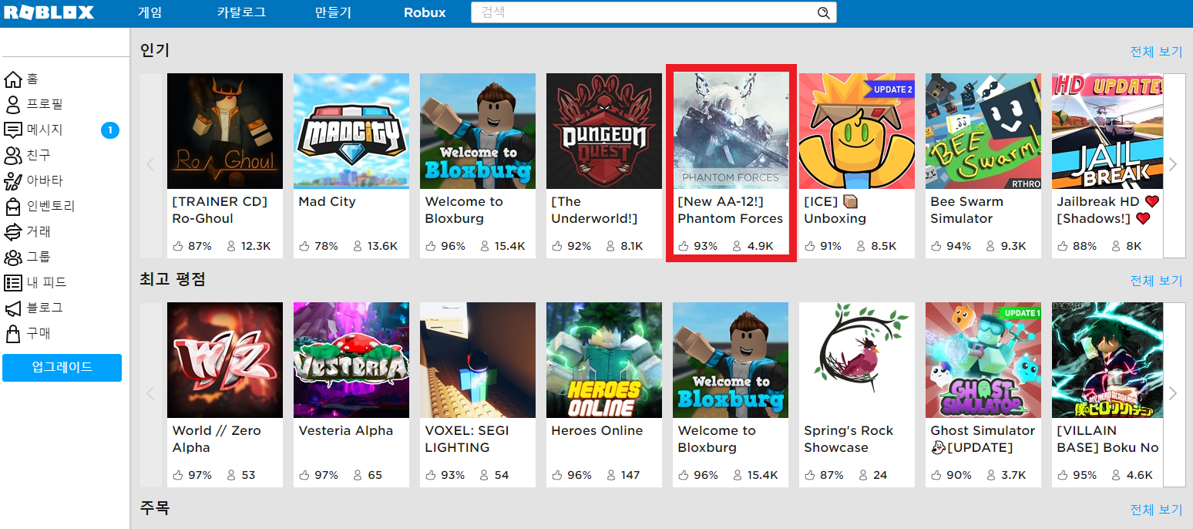Open the World // Zero Alpha thumbnail

click(225, 360)
